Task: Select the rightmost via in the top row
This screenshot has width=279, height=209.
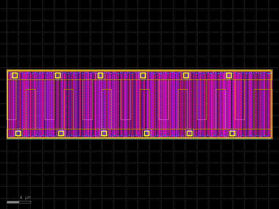Action: point(228,75)
